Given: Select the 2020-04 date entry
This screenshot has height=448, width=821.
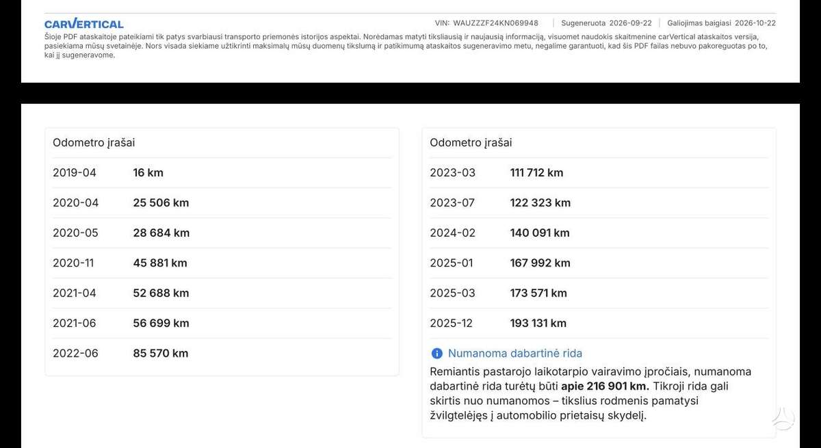Looking at the screenshot, I should point(76,203).
